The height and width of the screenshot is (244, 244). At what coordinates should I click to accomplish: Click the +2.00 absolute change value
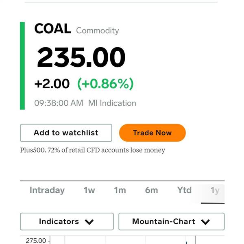pyautogui.click(x=52, y=84)
